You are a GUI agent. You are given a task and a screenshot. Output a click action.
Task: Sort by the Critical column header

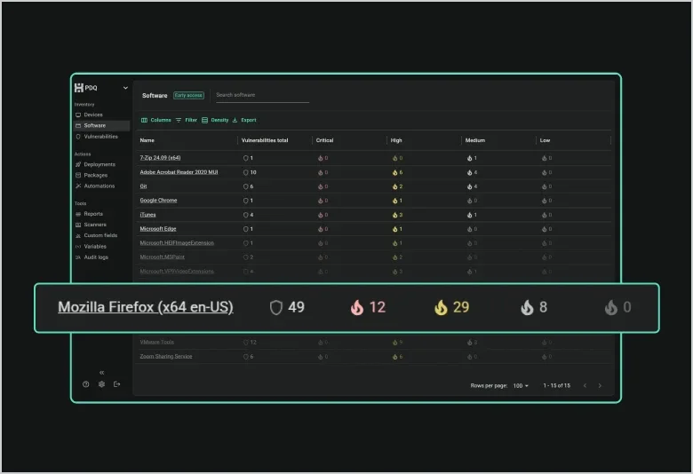coord(324,140)
